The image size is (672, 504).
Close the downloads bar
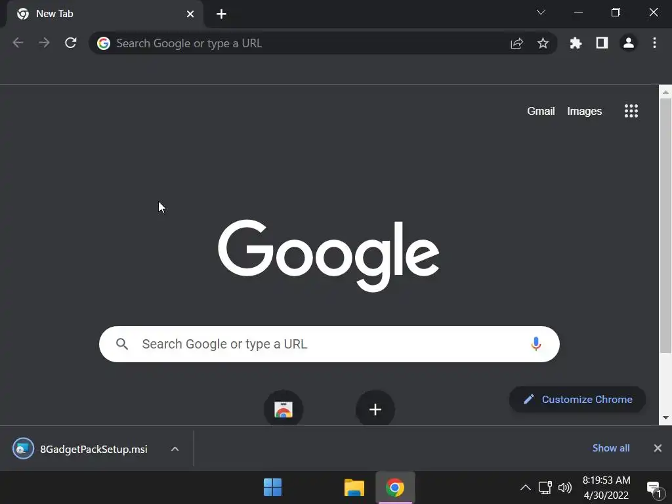click(x=658, y=448)
